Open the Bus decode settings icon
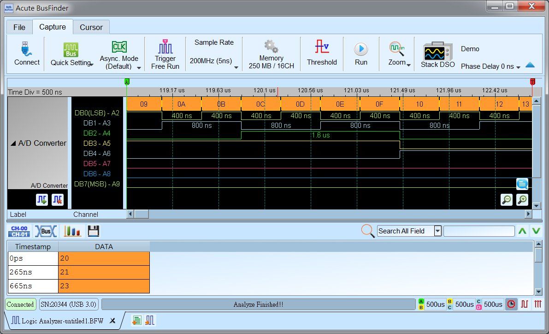This screenshot has width=549, height=334. pos(46,231)
